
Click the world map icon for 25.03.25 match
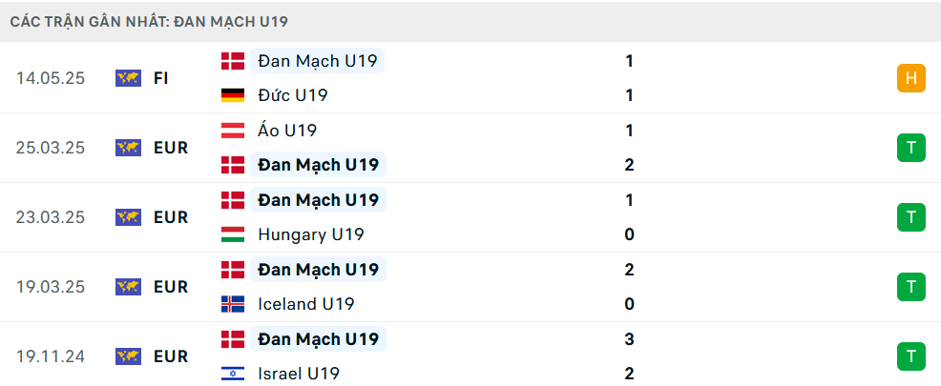coord(129,148)
